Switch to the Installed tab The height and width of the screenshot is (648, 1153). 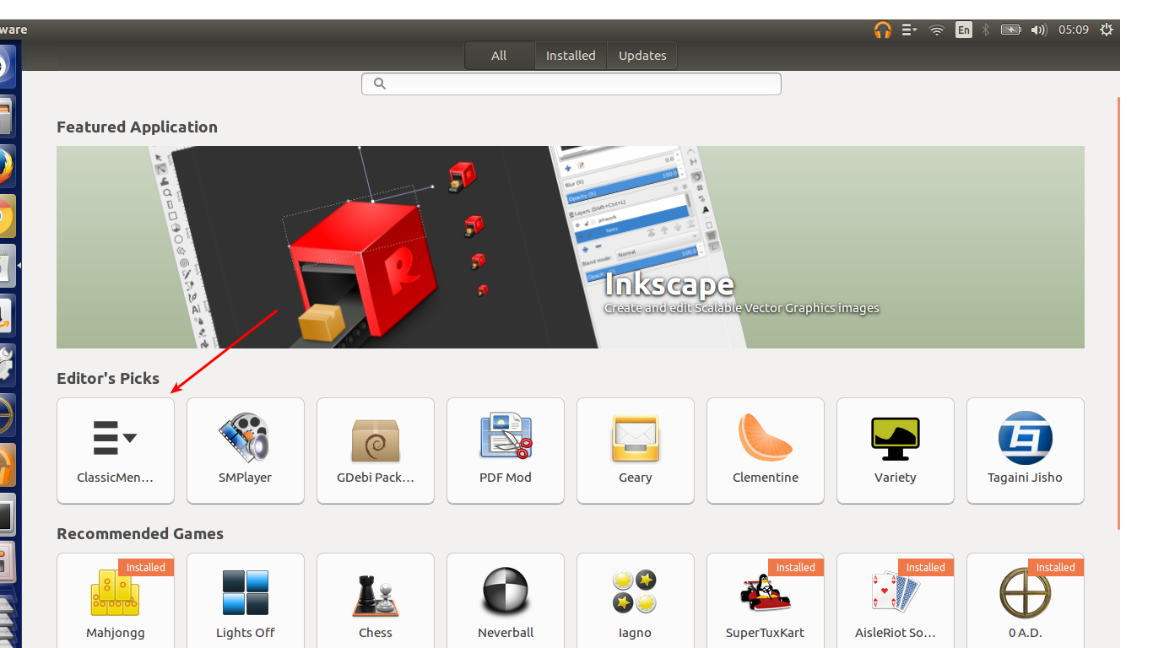pos(571,56)
